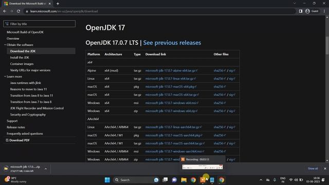
Task: Open the Windows Start menu
Action: click(x=107, y=180)
